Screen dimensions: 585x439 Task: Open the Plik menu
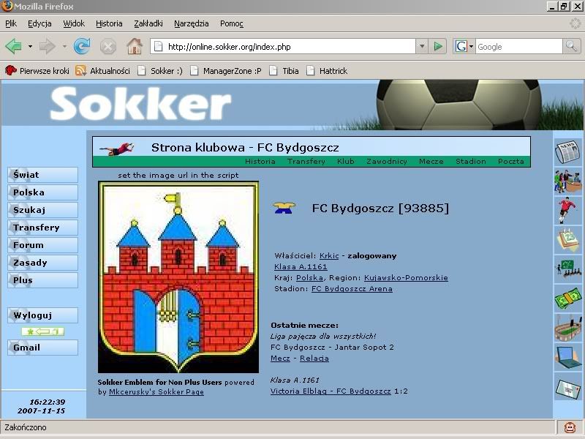(11, 23)
